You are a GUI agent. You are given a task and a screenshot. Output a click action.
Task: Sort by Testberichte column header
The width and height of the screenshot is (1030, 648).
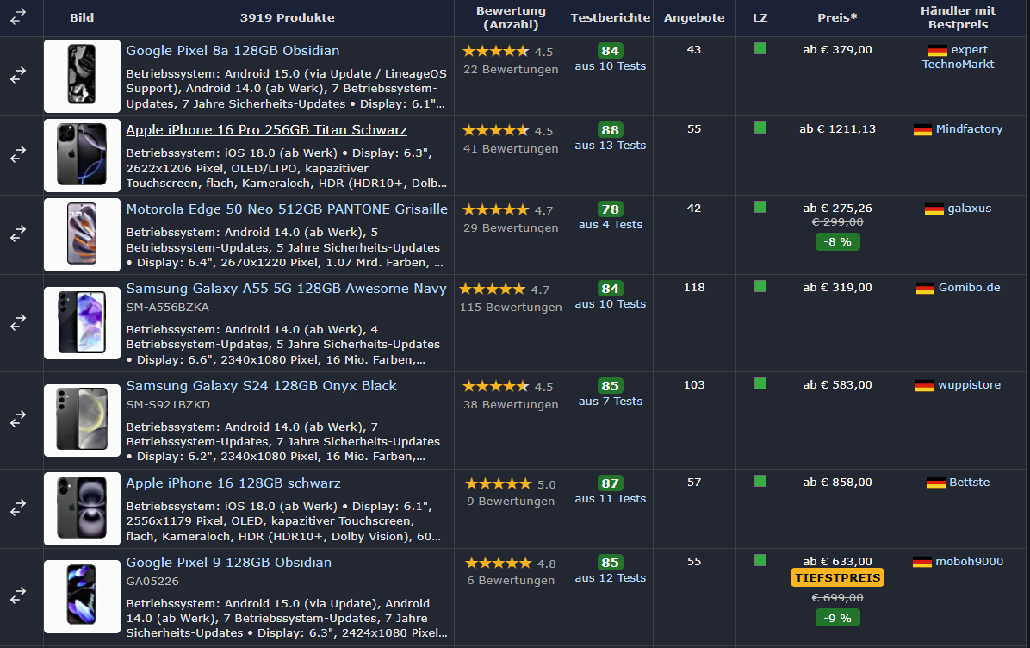coord(610,17)
